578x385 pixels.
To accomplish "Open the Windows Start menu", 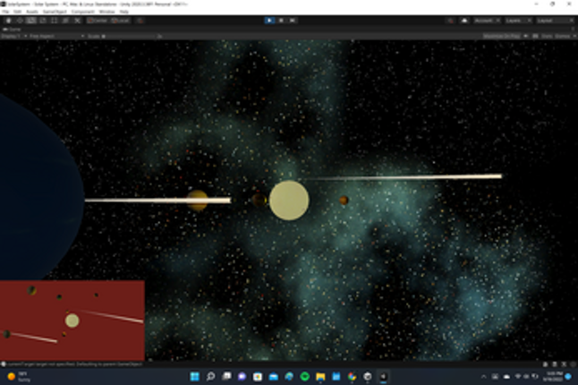I will coord(195,377).
